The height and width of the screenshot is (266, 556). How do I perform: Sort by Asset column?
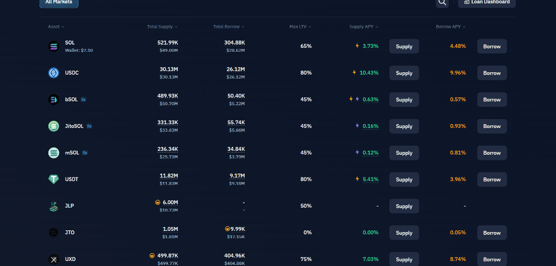[56, 27]
